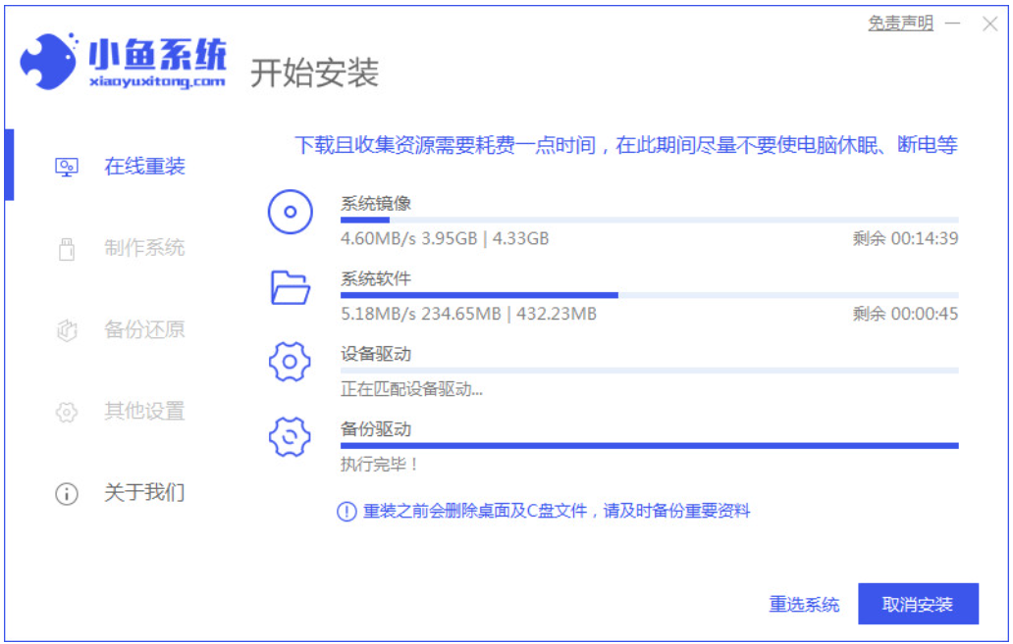The image size is (1013, 644).
Task: Open the 免责声明 disclaimer link
Action: point(903,23)
